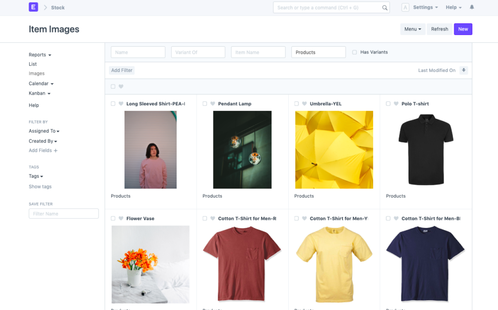Expand the Assigned To filter
This screenshot has height=310, width=498.
point(44,131)
